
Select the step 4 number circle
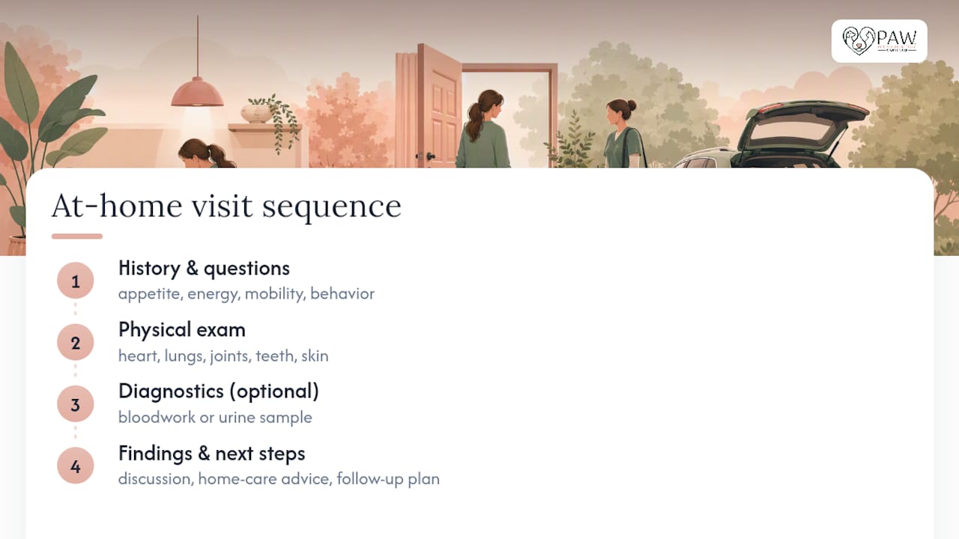click(76, 466)
